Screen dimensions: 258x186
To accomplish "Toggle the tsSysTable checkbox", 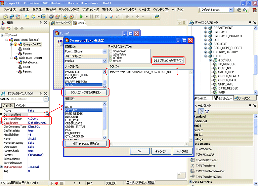I will click(110, 55).
